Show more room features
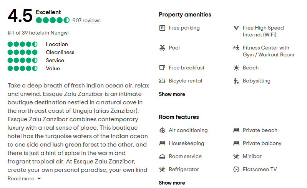Image resolution: width=307 pixels, height=188 pixels. pos(172,183)
